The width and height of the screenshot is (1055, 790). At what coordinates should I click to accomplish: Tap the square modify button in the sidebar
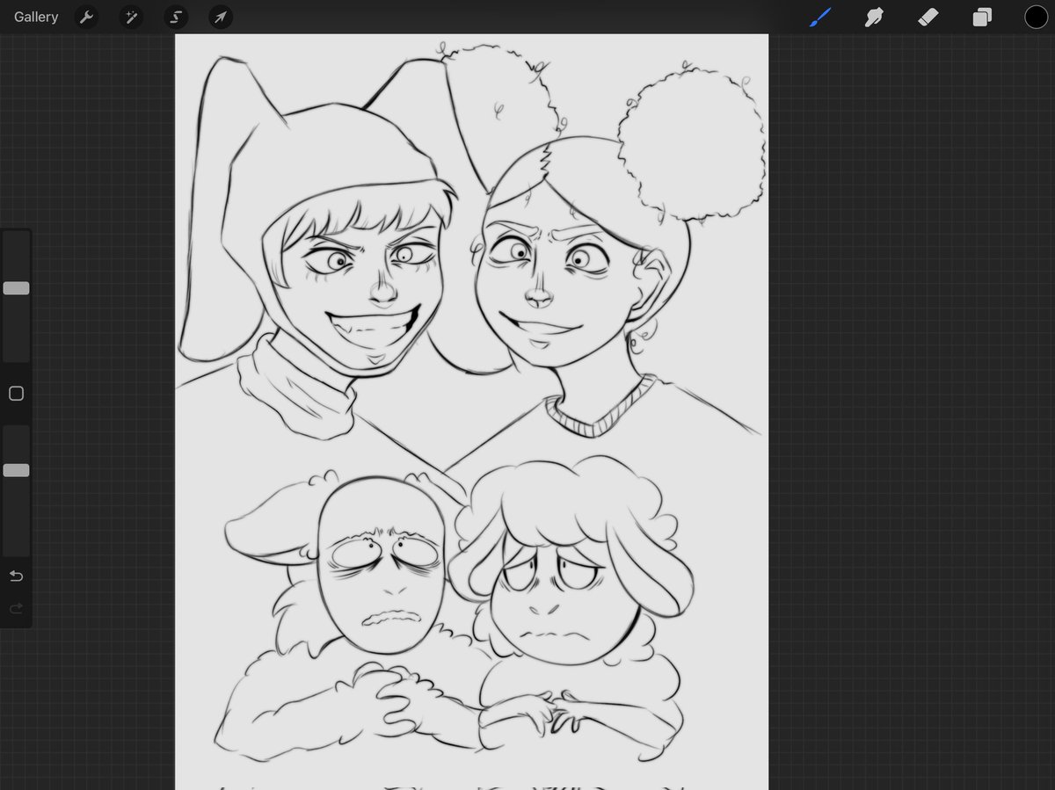(16, 394)
